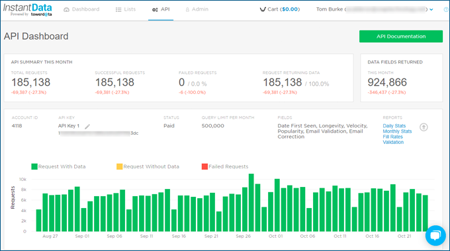This screenshot has height=251, width=450.
Task: Toggle Request Without Data legend swatch
Action: click(x=119, y=166)
